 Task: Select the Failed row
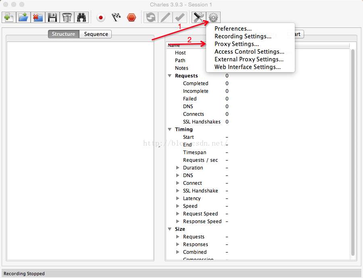pyautogui.click(x=258, y=98)
